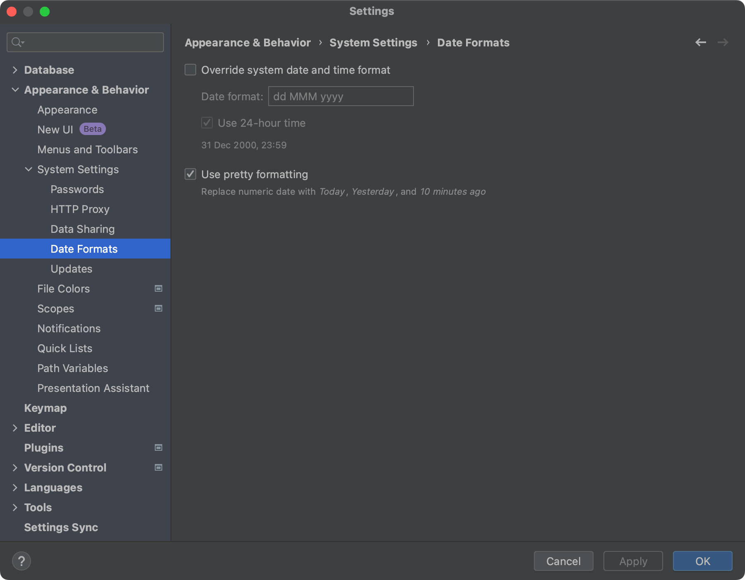Click inside the Date format input field

click(340, 96)
